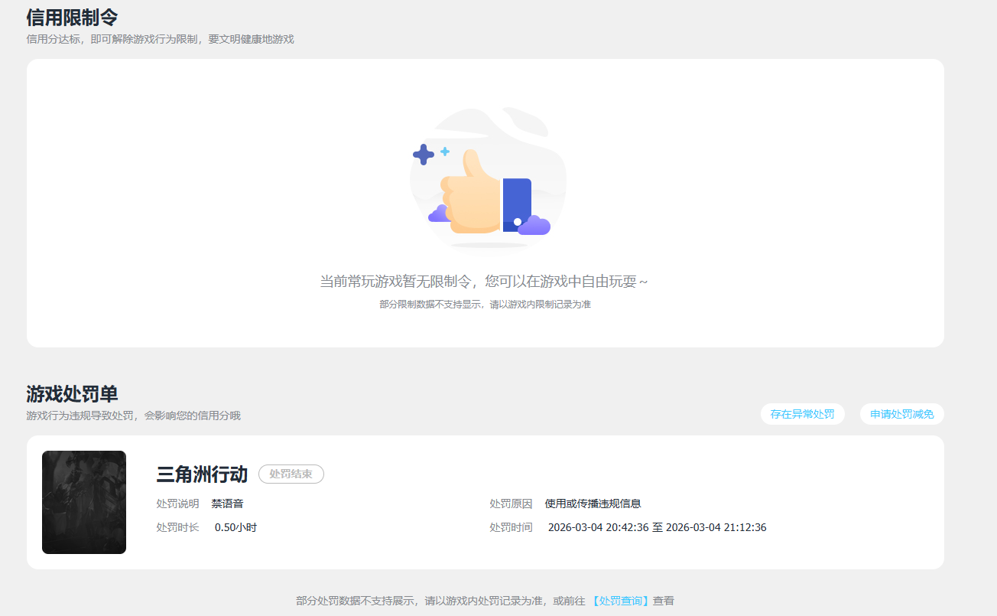This screenshot has width=997, height=616.
Task: Select the 0.50小时 penalty duration value
Action: [235, 527]
